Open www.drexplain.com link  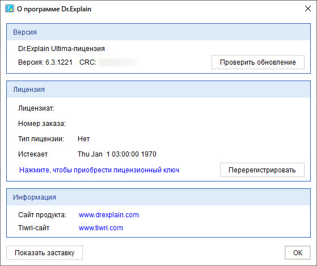coord(109,214)
